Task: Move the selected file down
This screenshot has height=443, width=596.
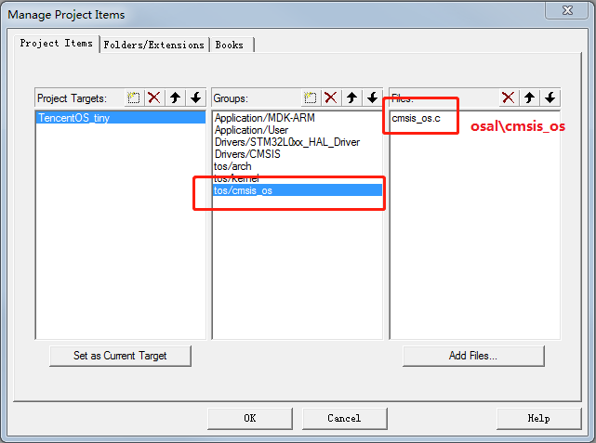Action: click(x=550, y=98)
